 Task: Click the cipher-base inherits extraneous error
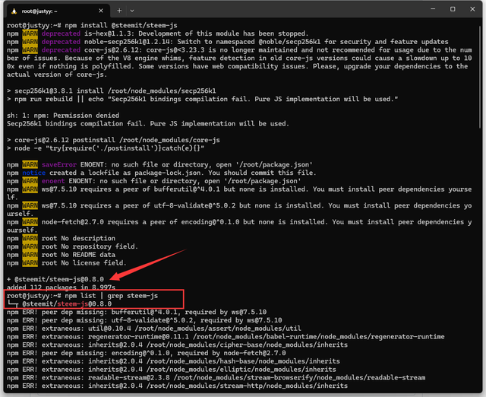[177, 345]
